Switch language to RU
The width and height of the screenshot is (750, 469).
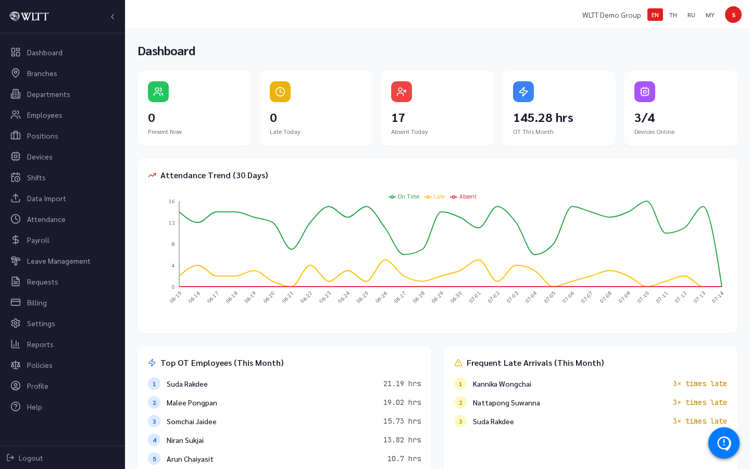click(691, 15)
